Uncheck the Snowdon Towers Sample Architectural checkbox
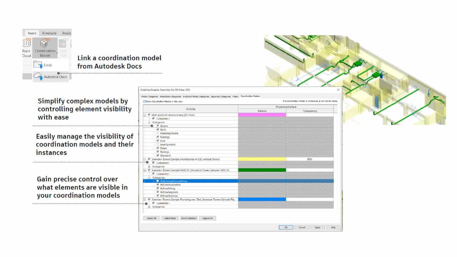 [x=149, y=159]
